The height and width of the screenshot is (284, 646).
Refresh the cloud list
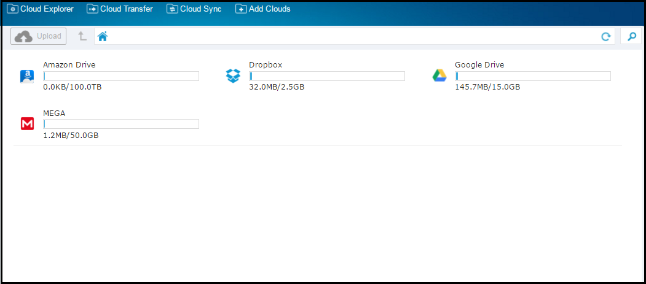[x=605, y=37]
